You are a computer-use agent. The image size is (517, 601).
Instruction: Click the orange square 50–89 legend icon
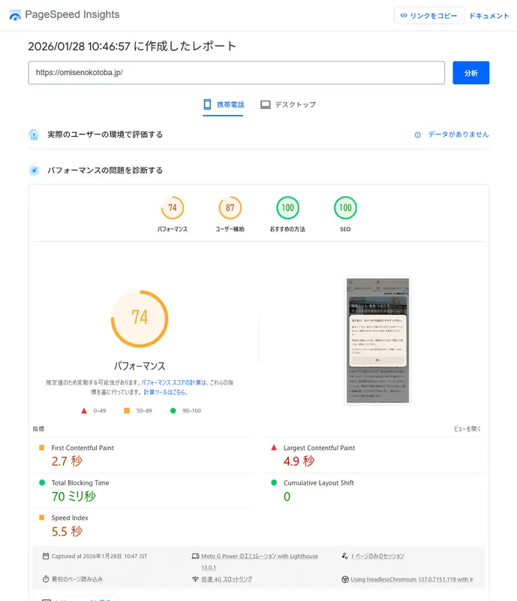pos(127,411)
